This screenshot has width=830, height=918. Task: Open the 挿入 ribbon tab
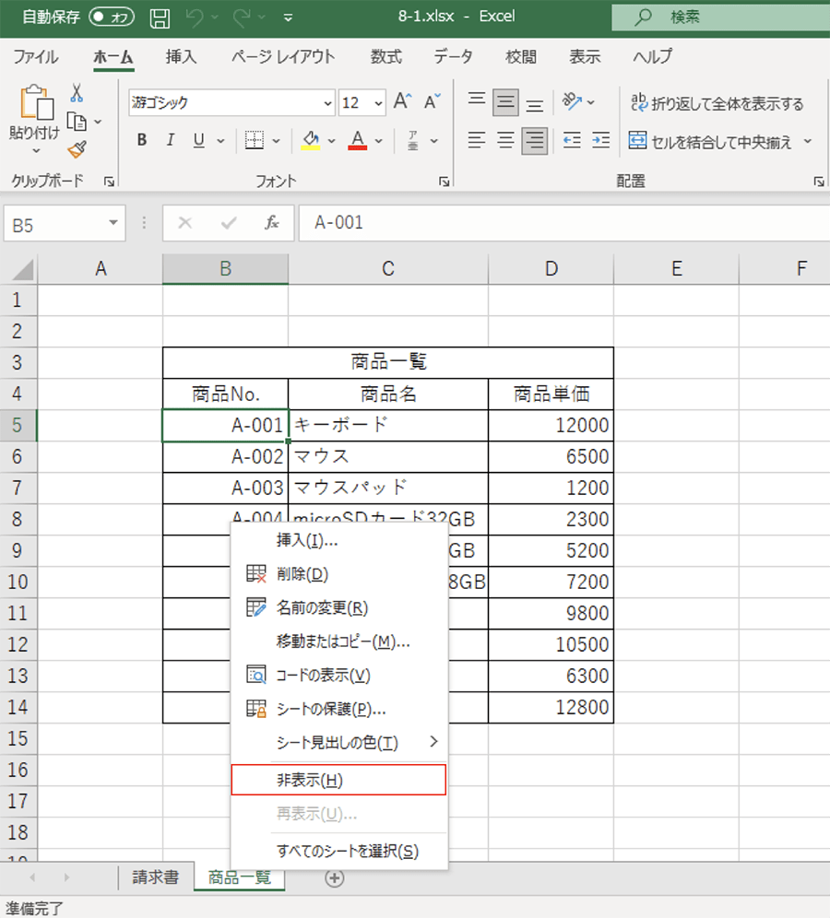181,57
